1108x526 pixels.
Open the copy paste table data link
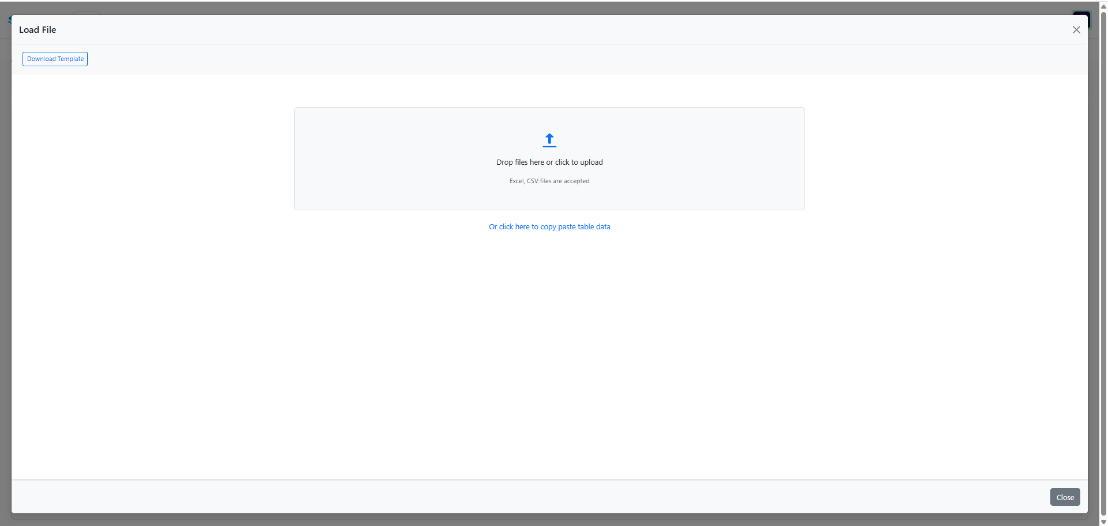(549, 227)
